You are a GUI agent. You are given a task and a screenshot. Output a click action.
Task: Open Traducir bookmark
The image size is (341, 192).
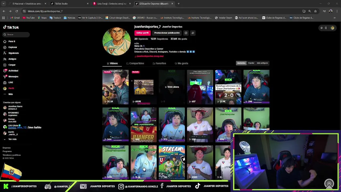pos(55,18)
